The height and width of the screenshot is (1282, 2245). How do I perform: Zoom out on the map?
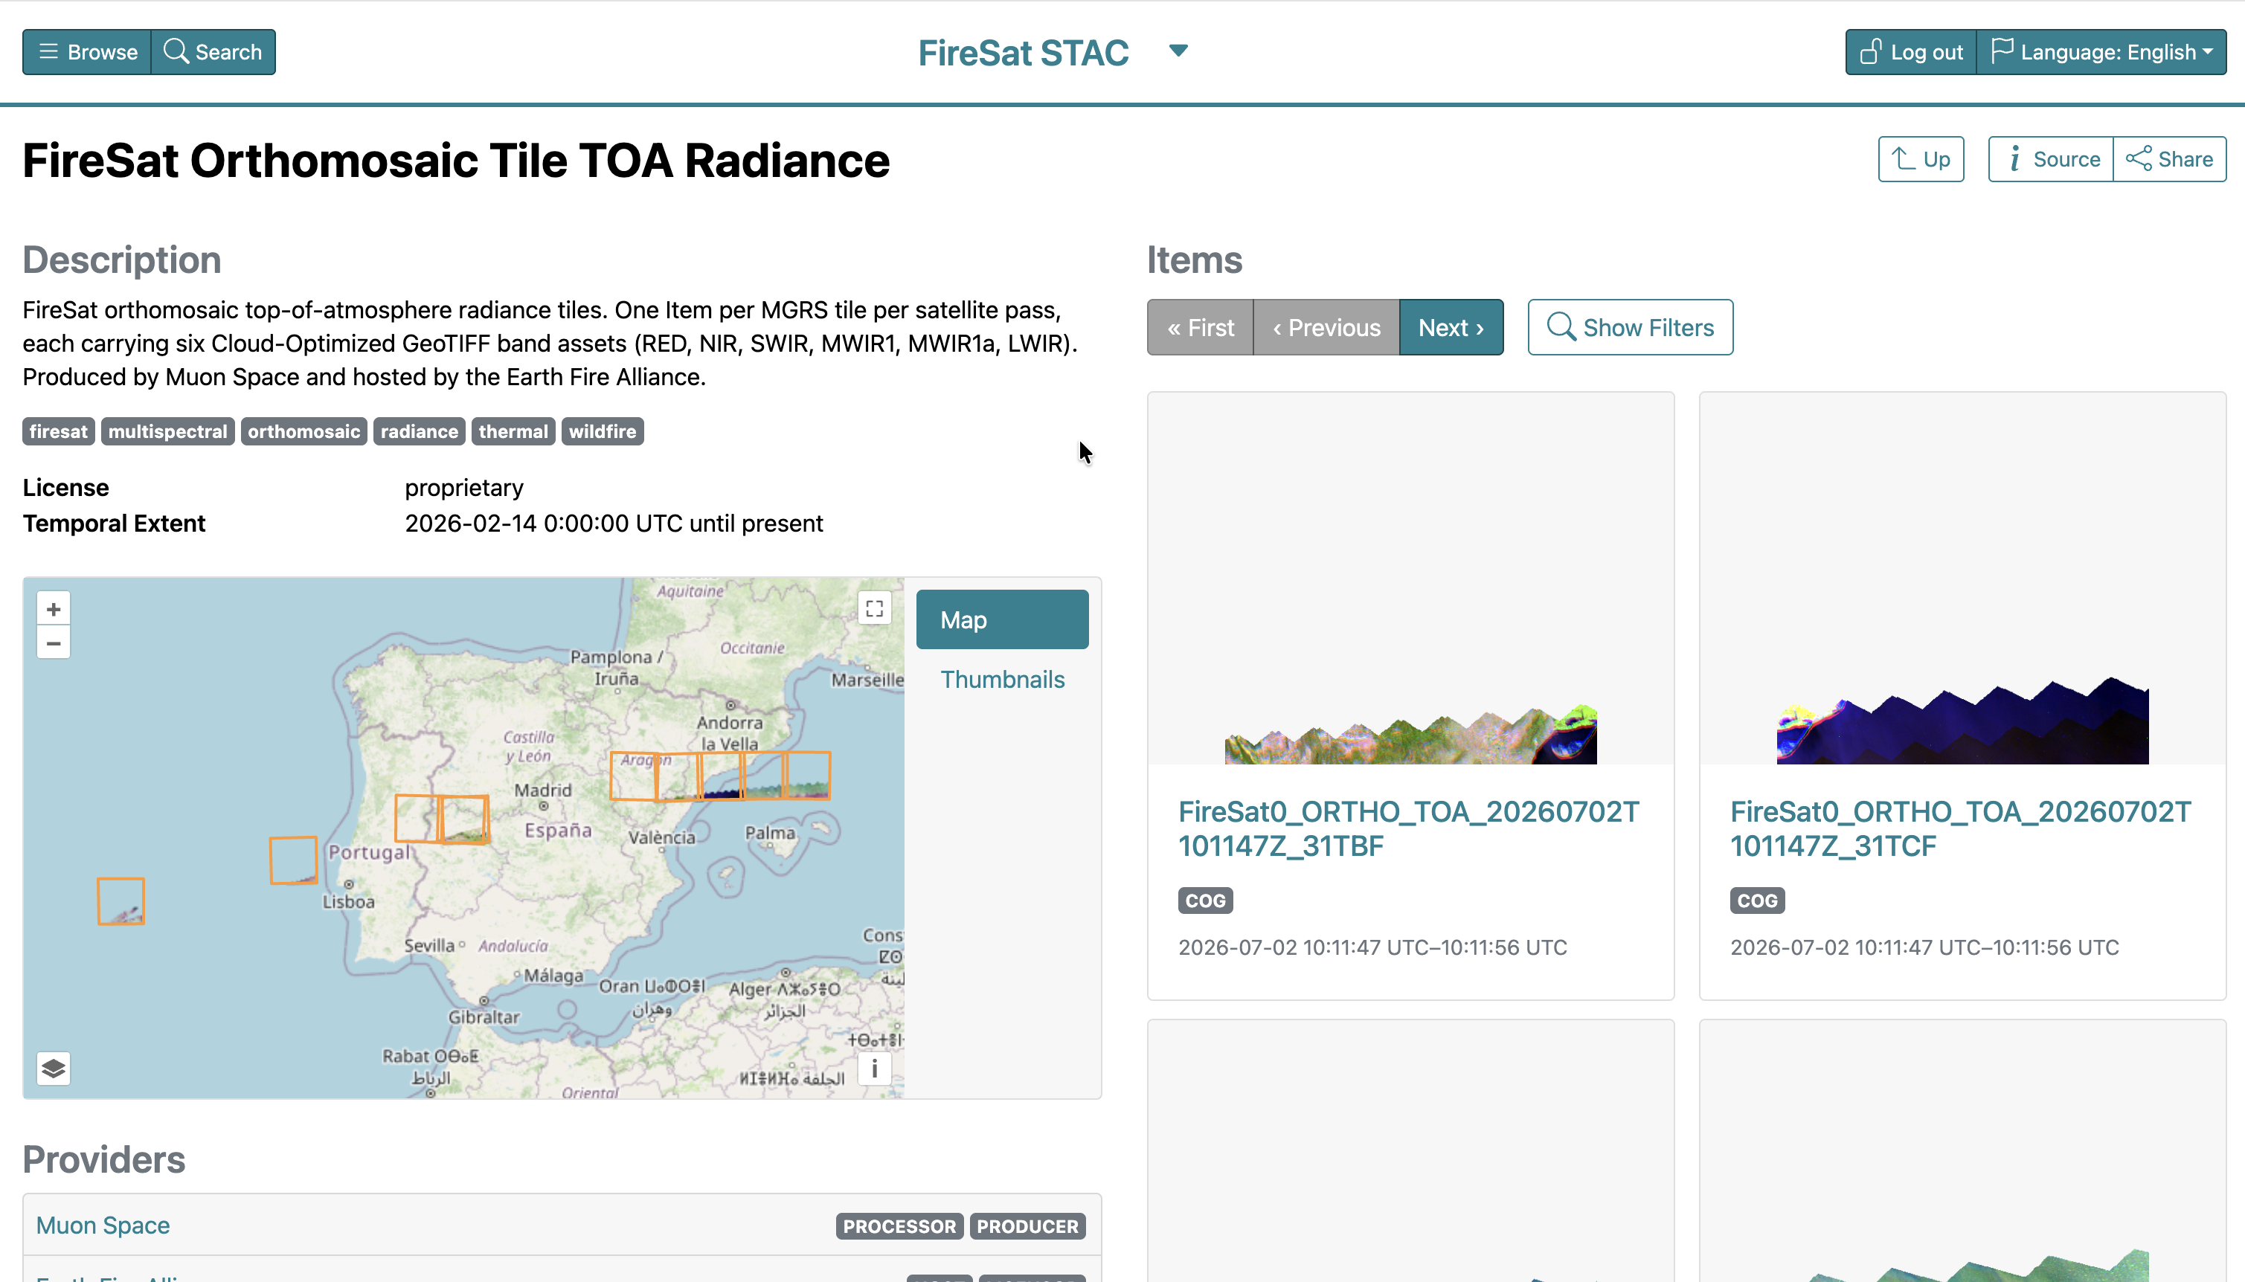coord(54,642)
